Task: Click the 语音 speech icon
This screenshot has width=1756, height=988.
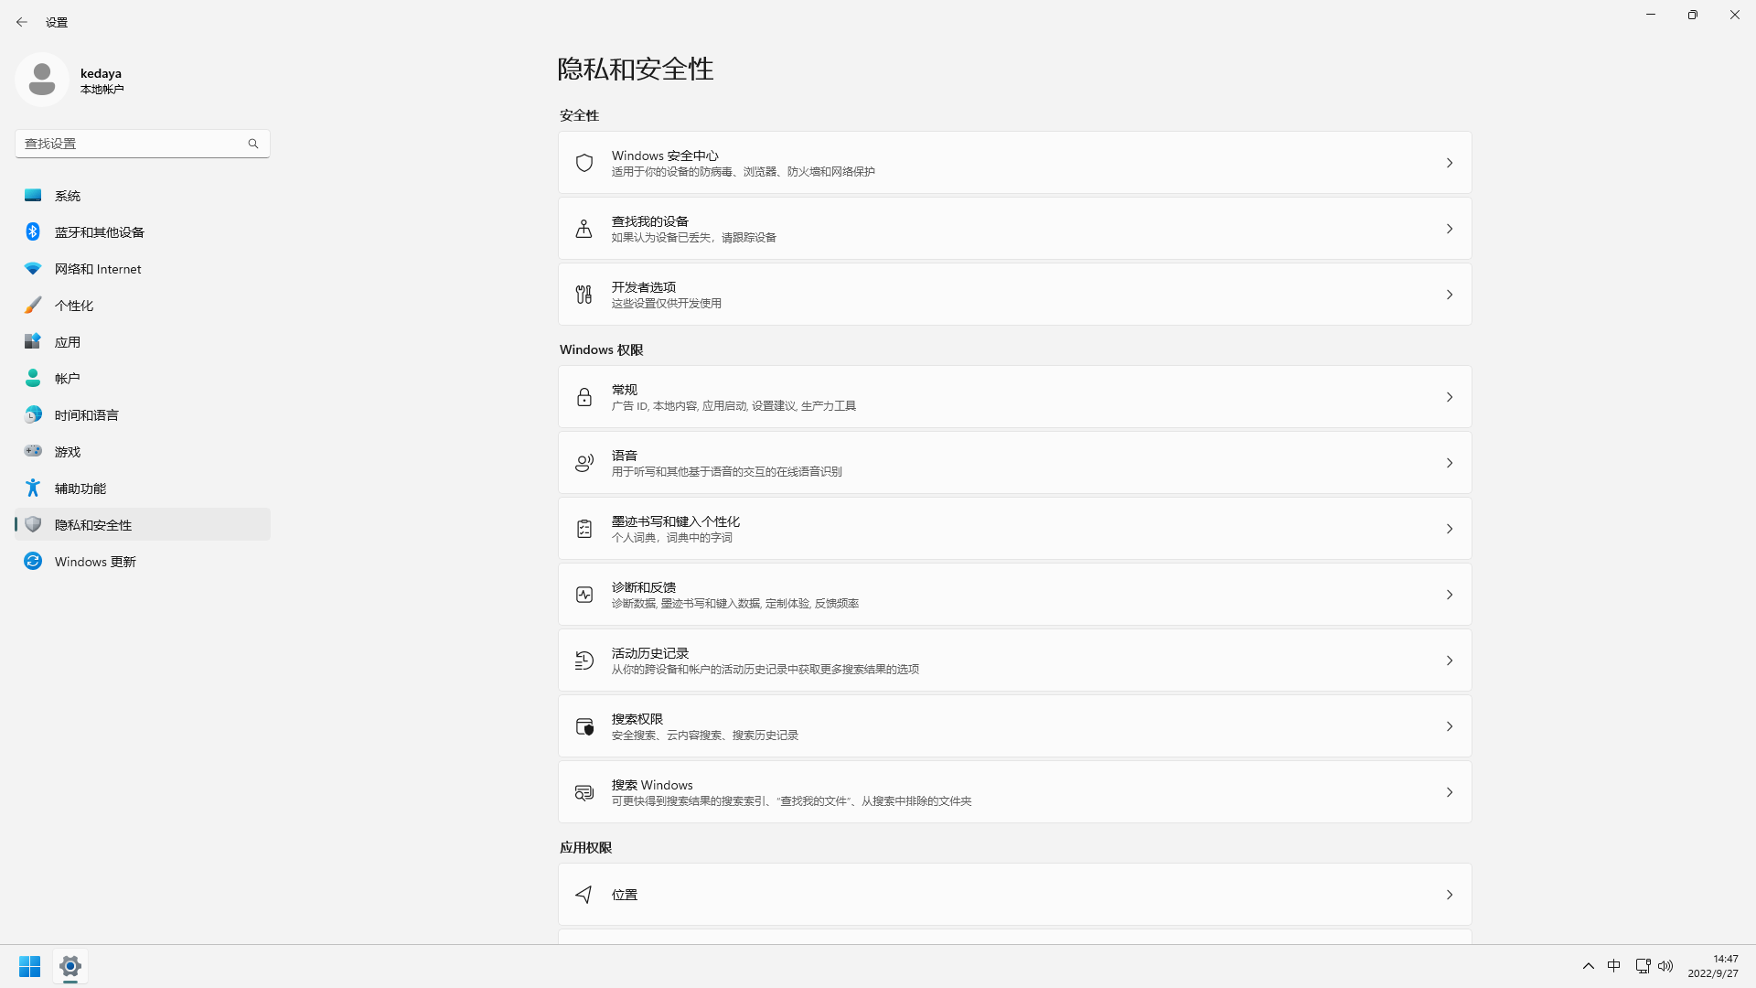Action: pyautogui.click(x=584, y=463)
